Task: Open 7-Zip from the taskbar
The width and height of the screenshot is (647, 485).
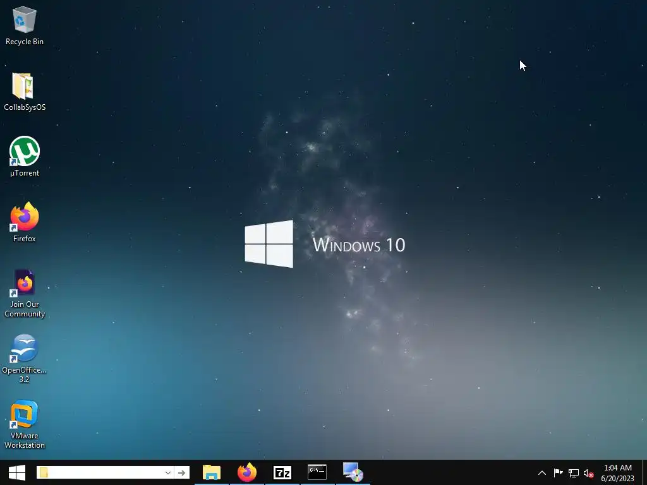Action: pyautogui.click(x=282, y=472)
